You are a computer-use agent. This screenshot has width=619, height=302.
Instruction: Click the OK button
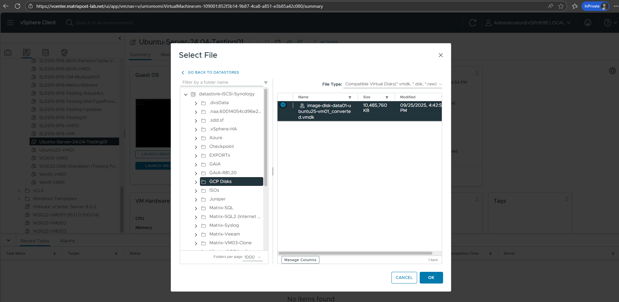pyautogui.click(x=431, y=278)
